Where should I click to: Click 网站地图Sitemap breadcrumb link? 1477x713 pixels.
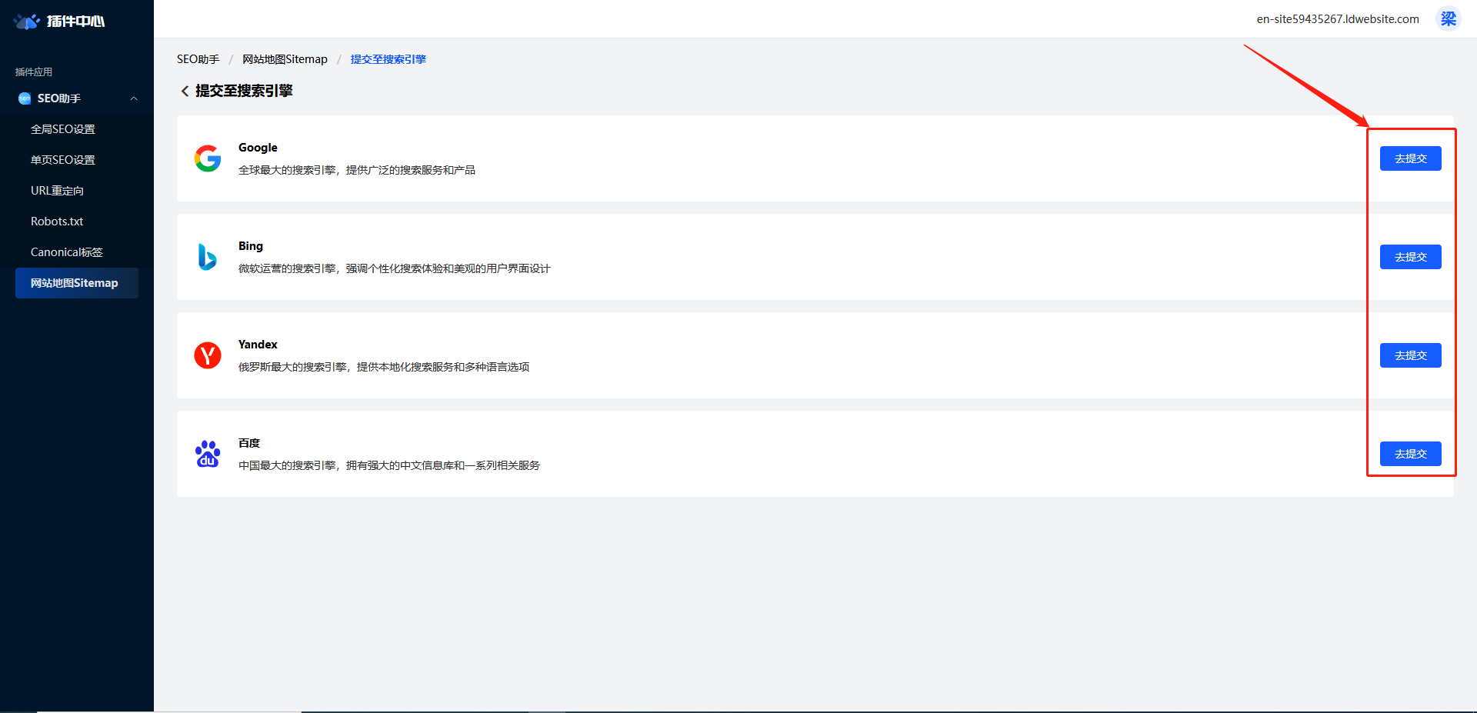point(285,59)
